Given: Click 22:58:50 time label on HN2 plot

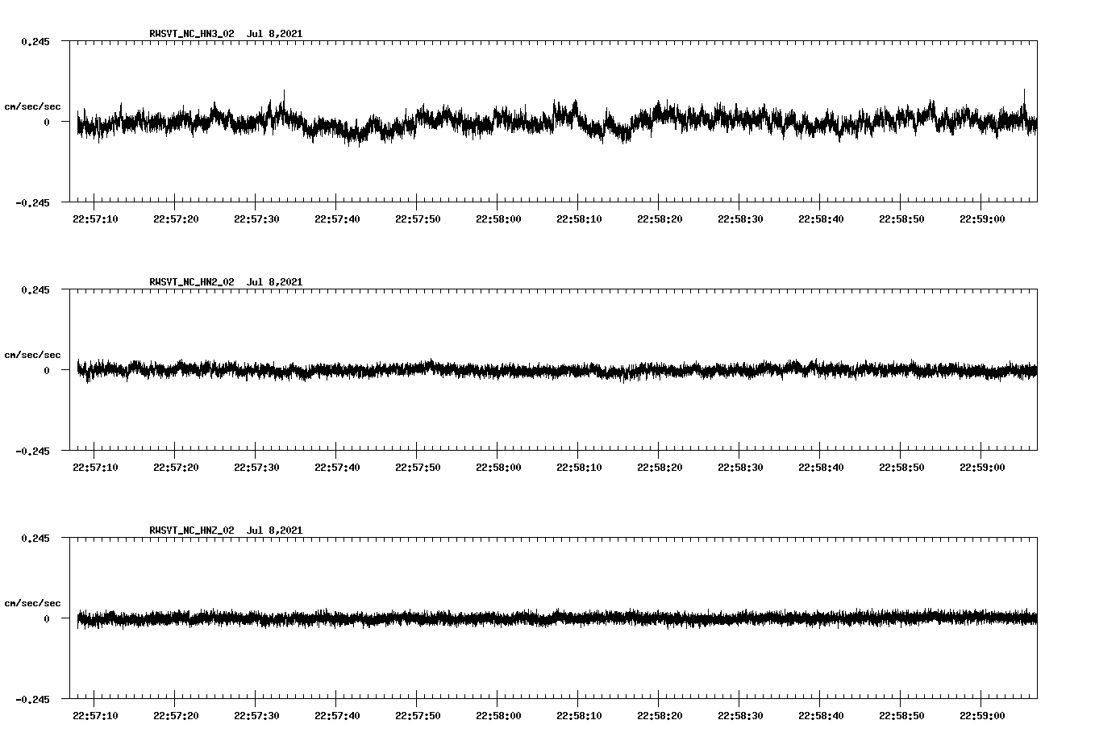Looking at the screenshot, I should pyautogui.click(x=901, y=468).
